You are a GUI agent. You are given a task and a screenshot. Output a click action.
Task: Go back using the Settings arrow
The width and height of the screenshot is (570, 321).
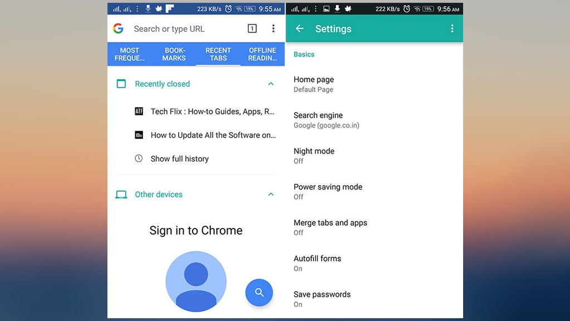pyautogui.click(x=299, y=28)
